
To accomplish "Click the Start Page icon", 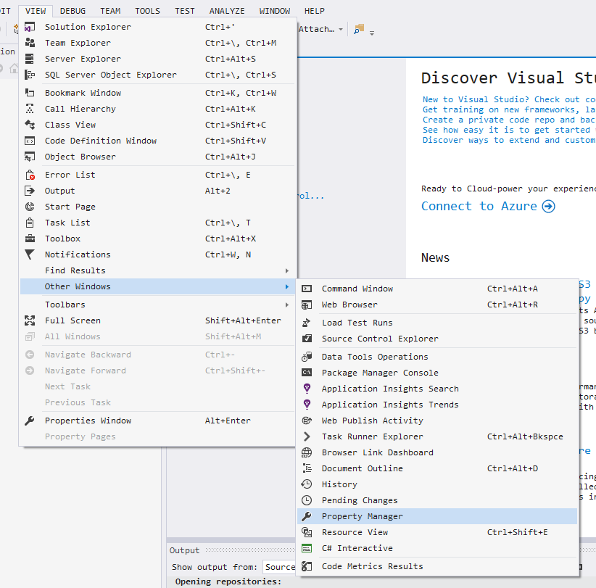I will click(x=30, y=207).
